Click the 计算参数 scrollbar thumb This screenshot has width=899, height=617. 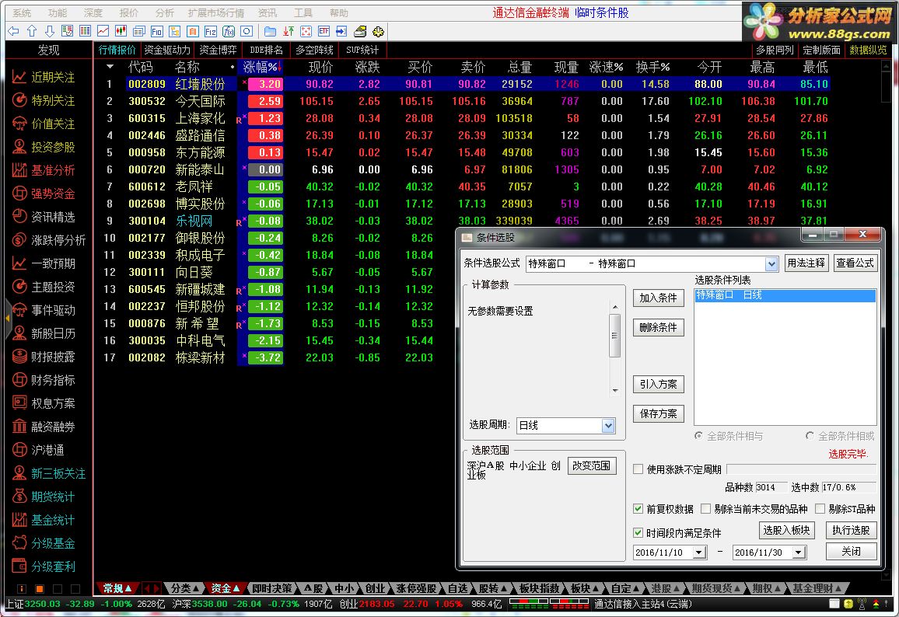[x=614, y=336]
